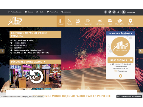Open the Assistance top bar link
This screenshot has height=107, width=143.
(x=66, y=12)
